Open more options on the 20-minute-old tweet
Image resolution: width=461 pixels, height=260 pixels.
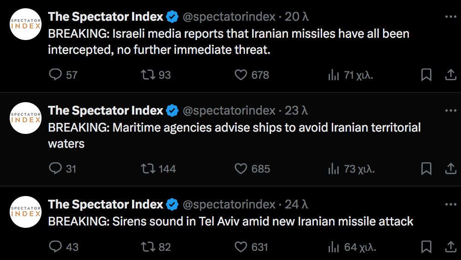click(x=450, y=17)
